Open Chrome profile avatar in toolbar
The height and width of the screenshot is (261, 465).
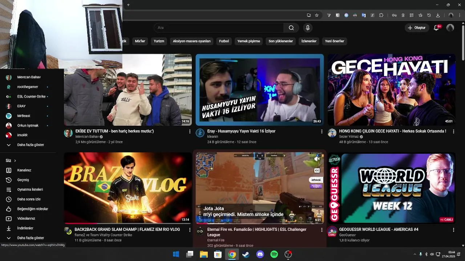(451, 15)
